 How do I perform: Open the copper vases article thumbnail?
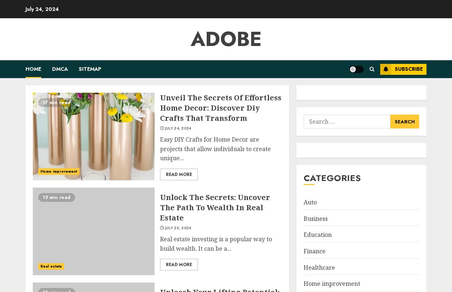click(x=94, y=137)
